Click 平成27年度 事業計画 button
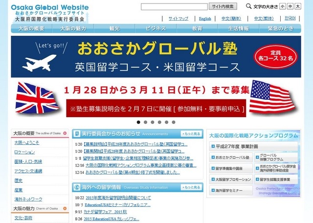Viewport: 313px width, 223px height. click(x=253, y=147)
